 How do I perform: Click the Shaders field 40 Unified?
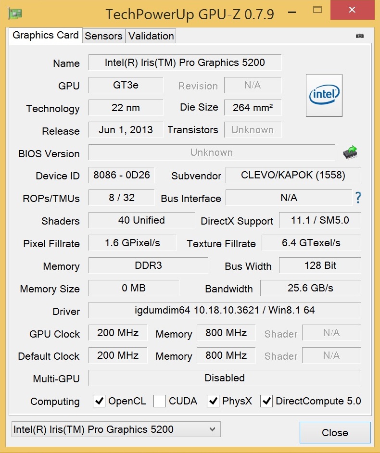[141, 220]
